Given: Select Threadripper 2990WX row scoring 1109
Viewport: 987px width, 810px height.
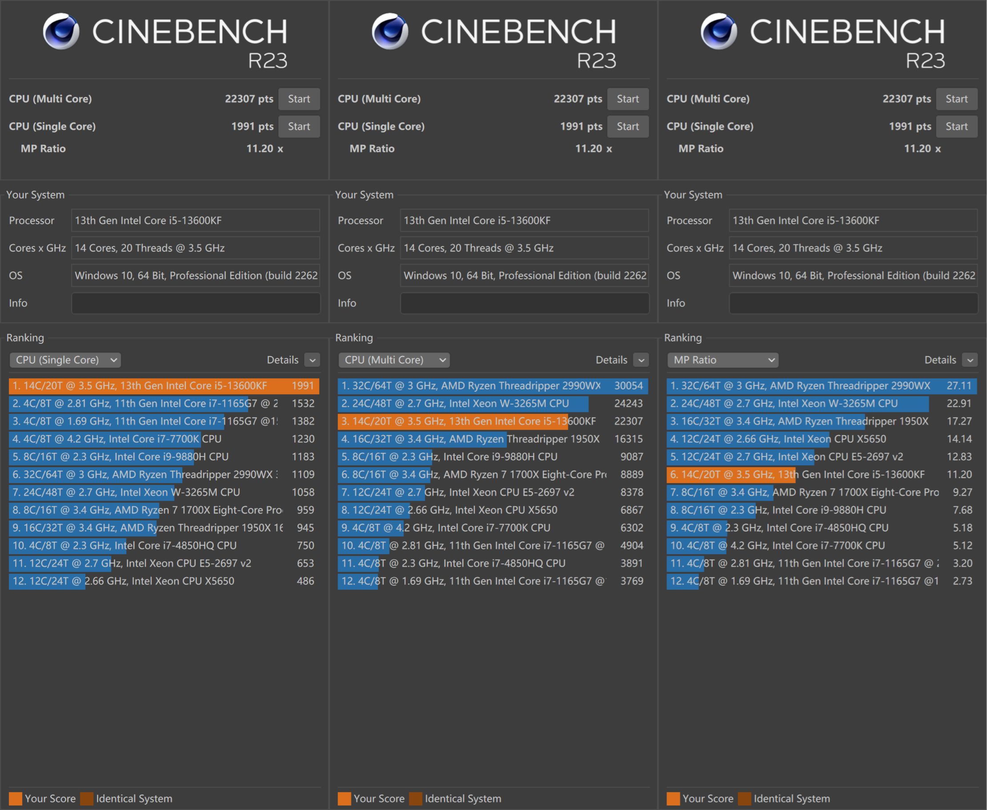Looking at the screenshot, I should tap(164, 475).
